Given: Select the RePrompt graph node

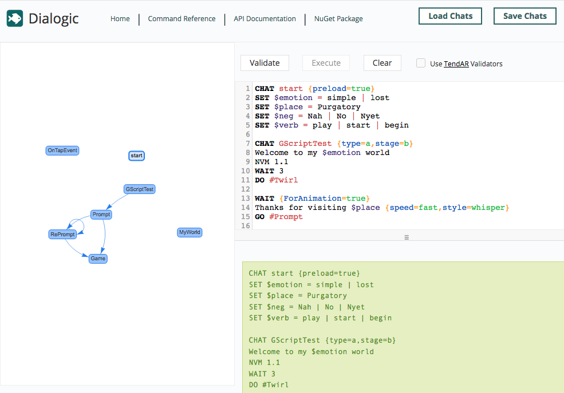Looking at the screenshot, I should tap(62, 235).
